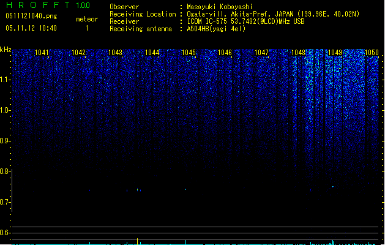Click the 1044 time marker
Image resolution: width=385 pixels, height=245 pixels.
tap(152, 53)
